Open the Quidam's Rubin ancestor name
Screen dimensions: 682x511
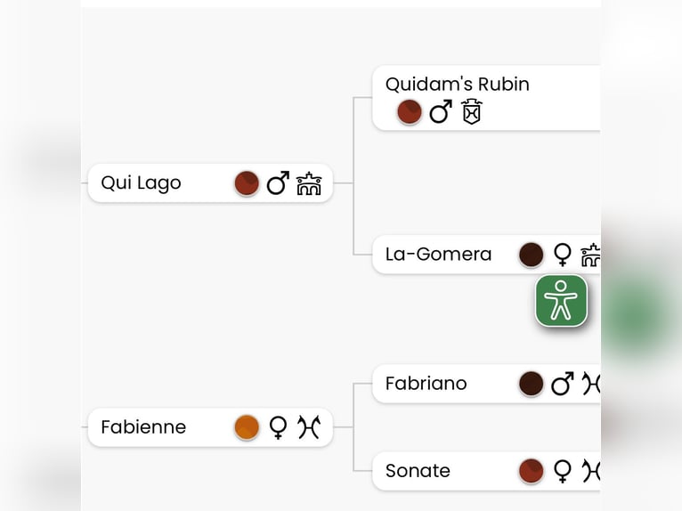pyautogui.click(x=457, y=85)
